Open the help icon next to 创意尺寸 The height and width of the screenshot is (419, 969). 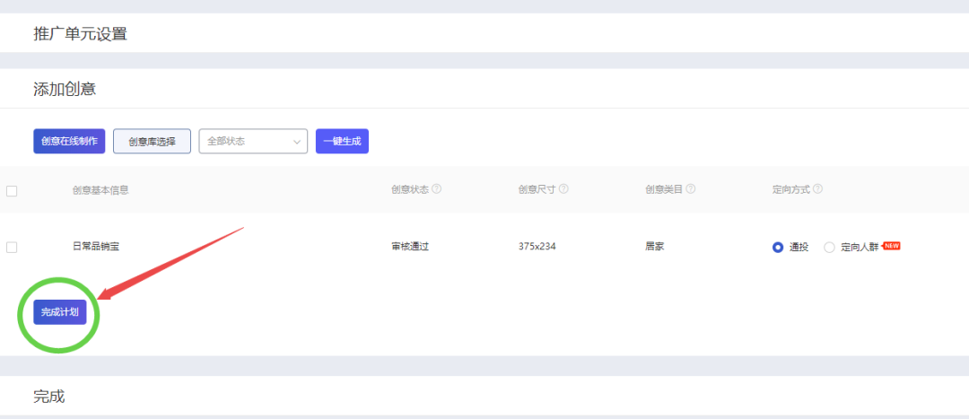click(563, 189)
